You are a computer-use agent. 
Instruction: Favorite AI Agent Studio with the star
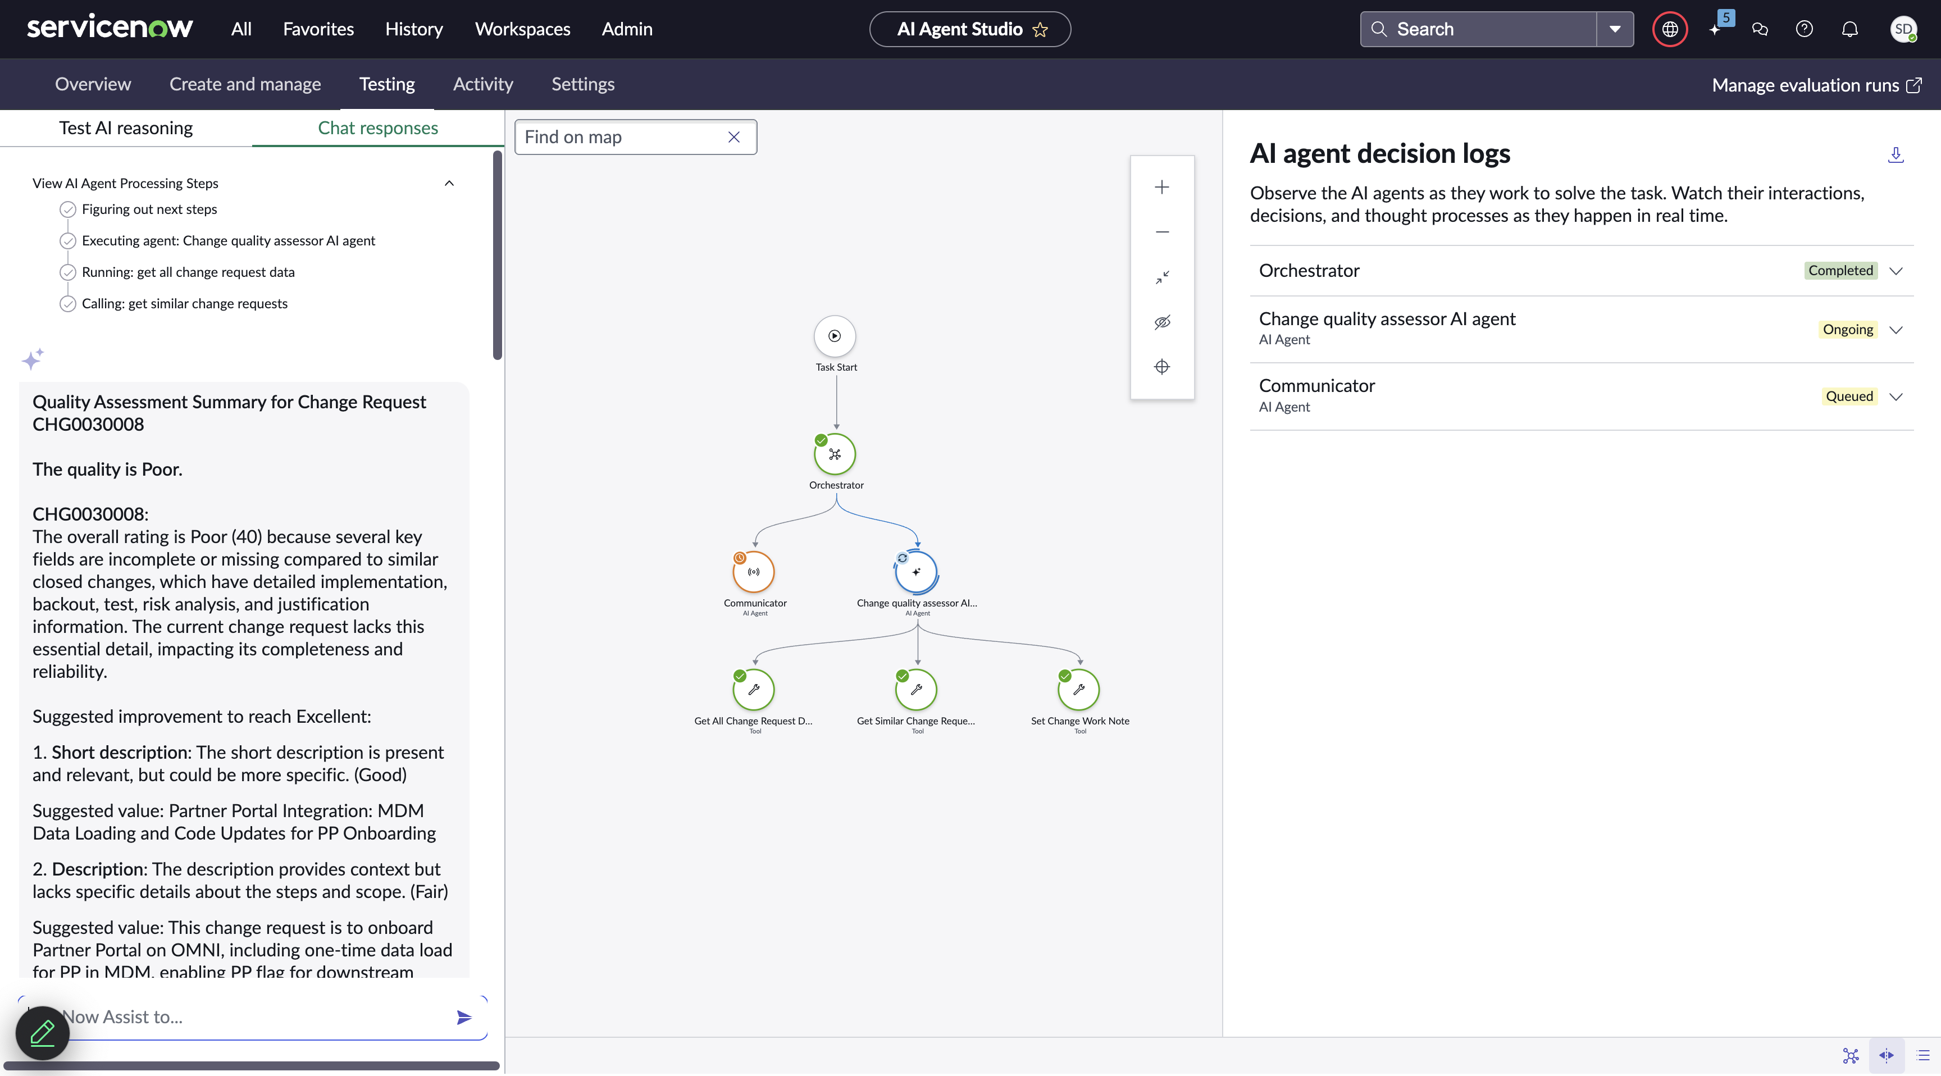coord(1041,29)
